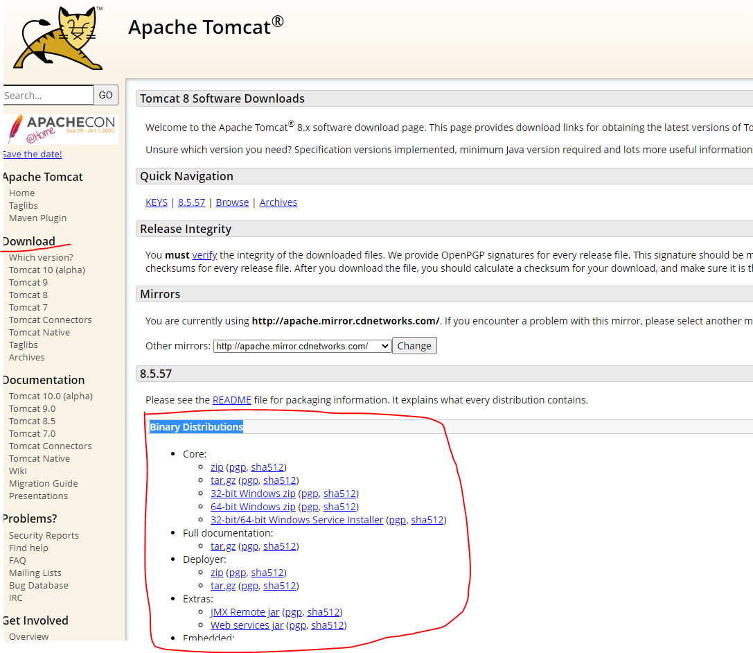Open the Wiki sidebar link
The width and height of the screenshot is (753, 653).
coord(18,471)
